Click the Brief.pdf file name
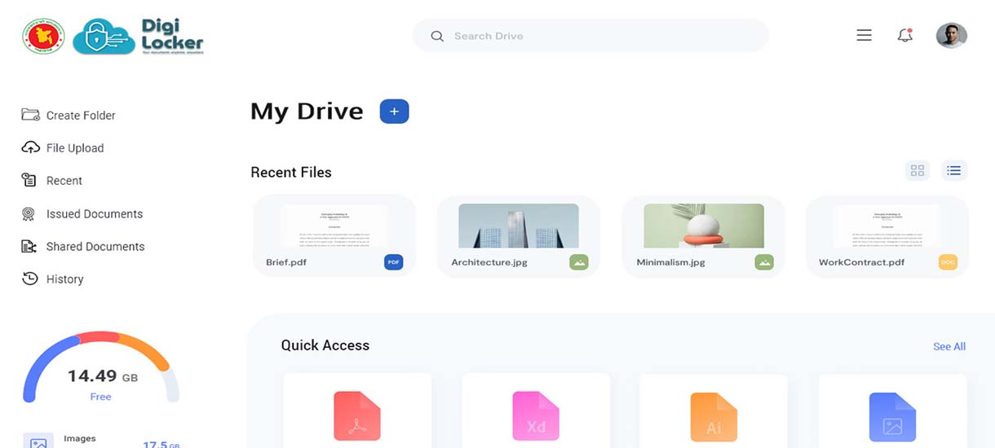Image resolution: width=995 pixels, height=448 pixels. pyautogui.click(x=286, y=262)
